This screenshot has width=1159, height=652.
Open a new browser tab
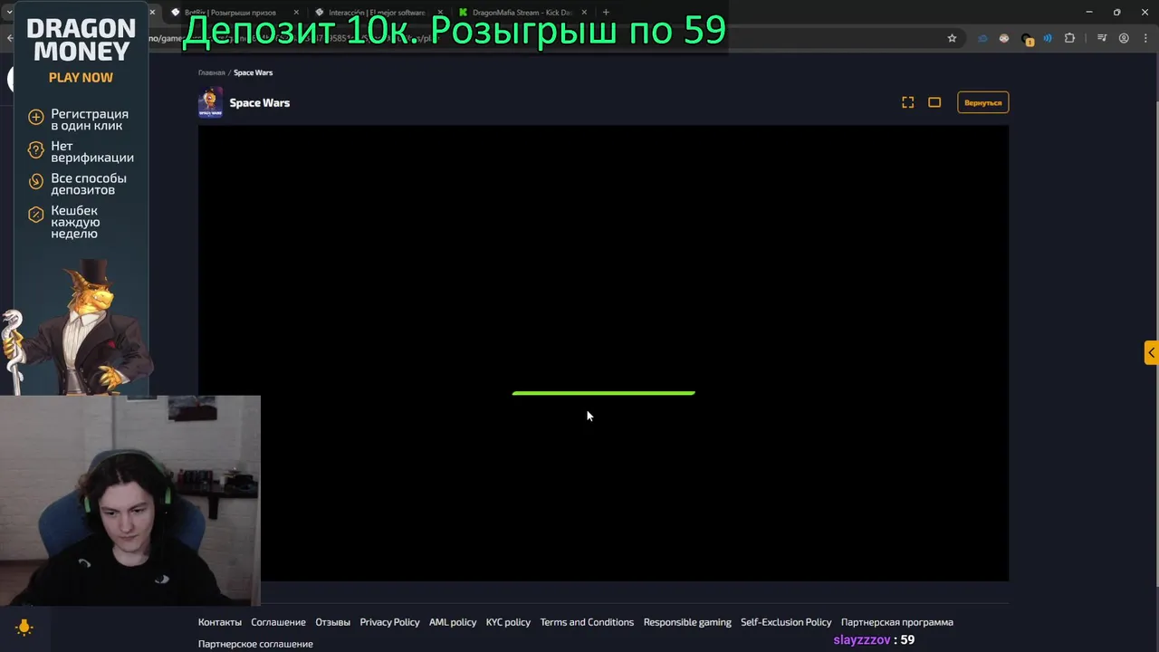coord(606,13)
